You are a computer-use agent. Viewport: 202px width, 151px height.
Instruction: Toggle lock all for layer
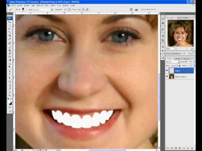click(x=180, y=65)
